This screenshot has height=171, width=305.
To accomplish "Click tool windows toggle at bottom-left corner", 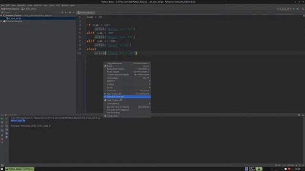I will (x=2, y=165).
